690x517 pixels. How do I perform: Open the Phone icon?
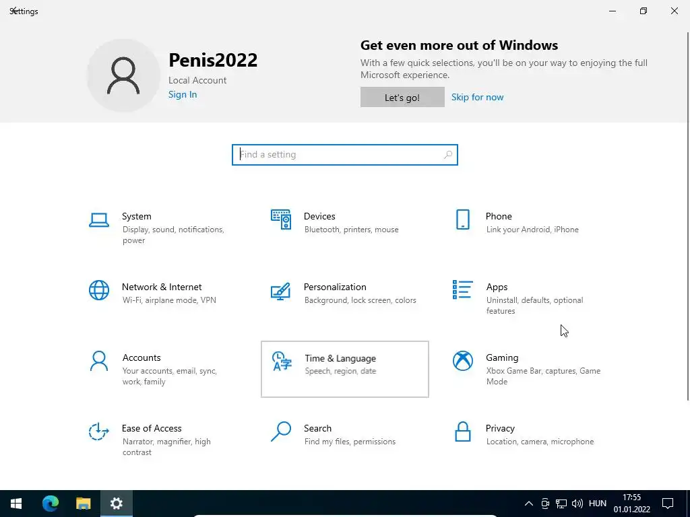[x=463, y=219]
